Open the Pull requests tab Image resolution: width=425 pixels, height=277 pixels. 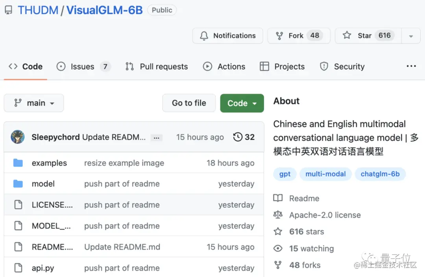click(157, 66)
